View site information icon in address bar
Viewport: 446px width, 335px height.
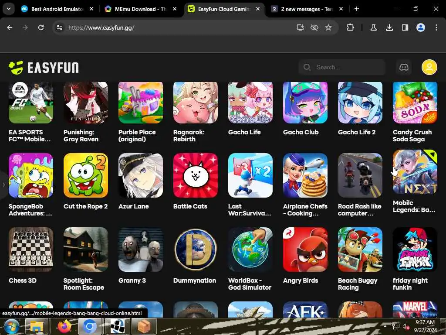59,27
